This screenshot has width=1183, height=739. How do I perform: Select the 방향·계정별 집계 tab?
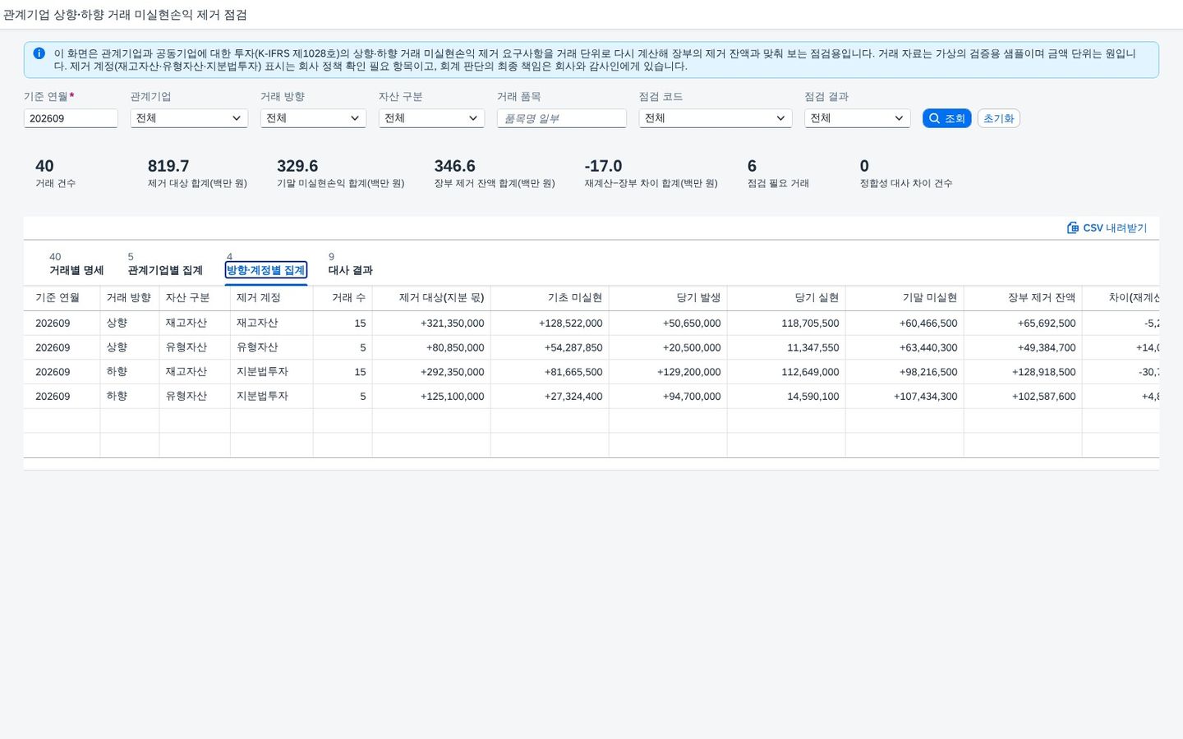tap(266, 270)
